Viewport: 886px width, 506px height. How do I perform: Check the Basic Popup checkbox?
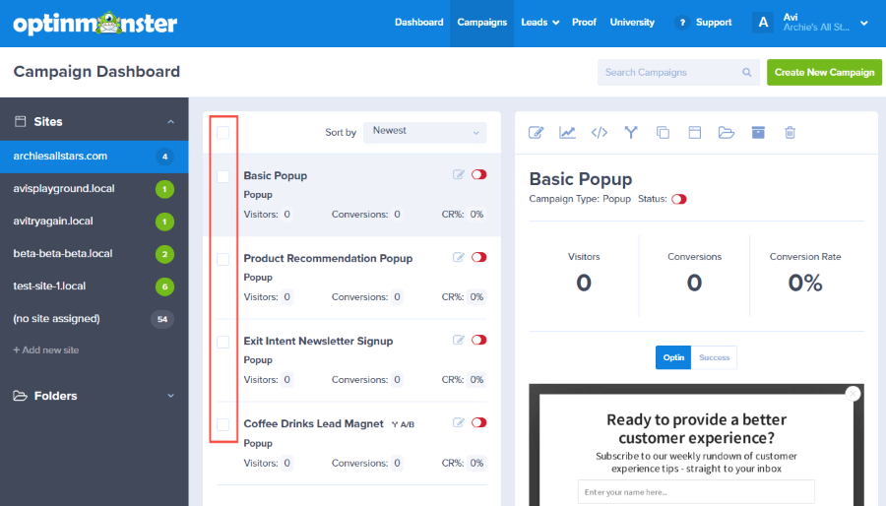coord(223,177)
